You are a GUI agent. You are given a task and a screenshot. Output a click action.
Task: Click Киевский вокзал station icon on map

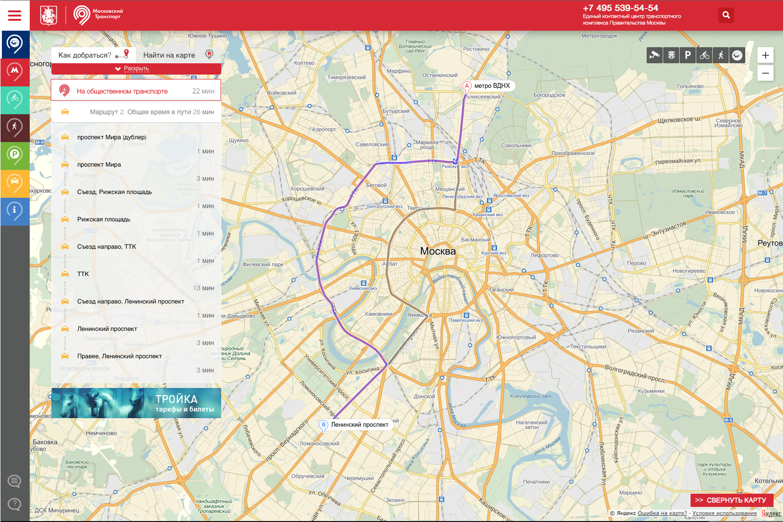pos(364,283)
